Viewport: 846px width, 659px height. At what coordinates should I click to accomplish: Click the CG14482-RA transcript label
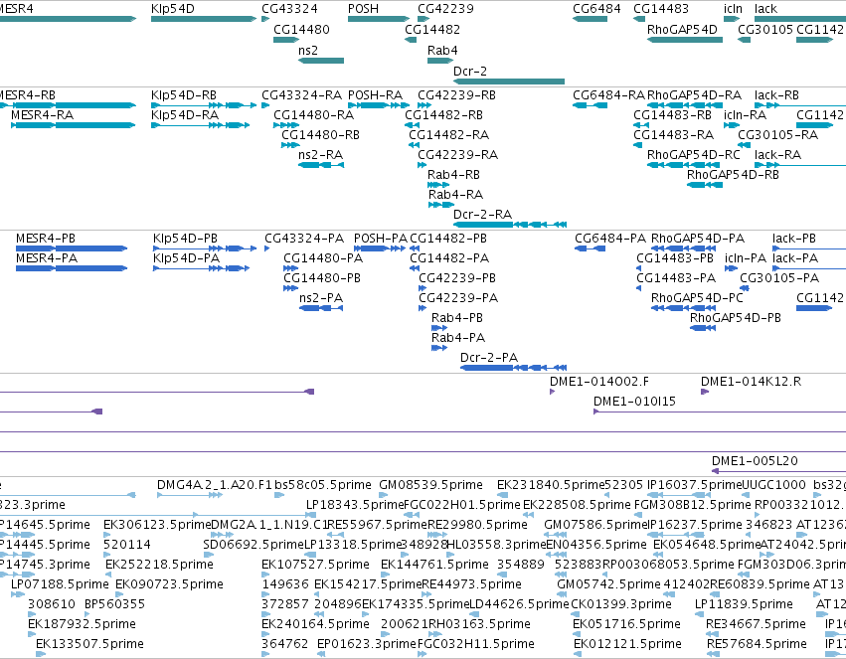pyautogui.click(x=449, y=135)
